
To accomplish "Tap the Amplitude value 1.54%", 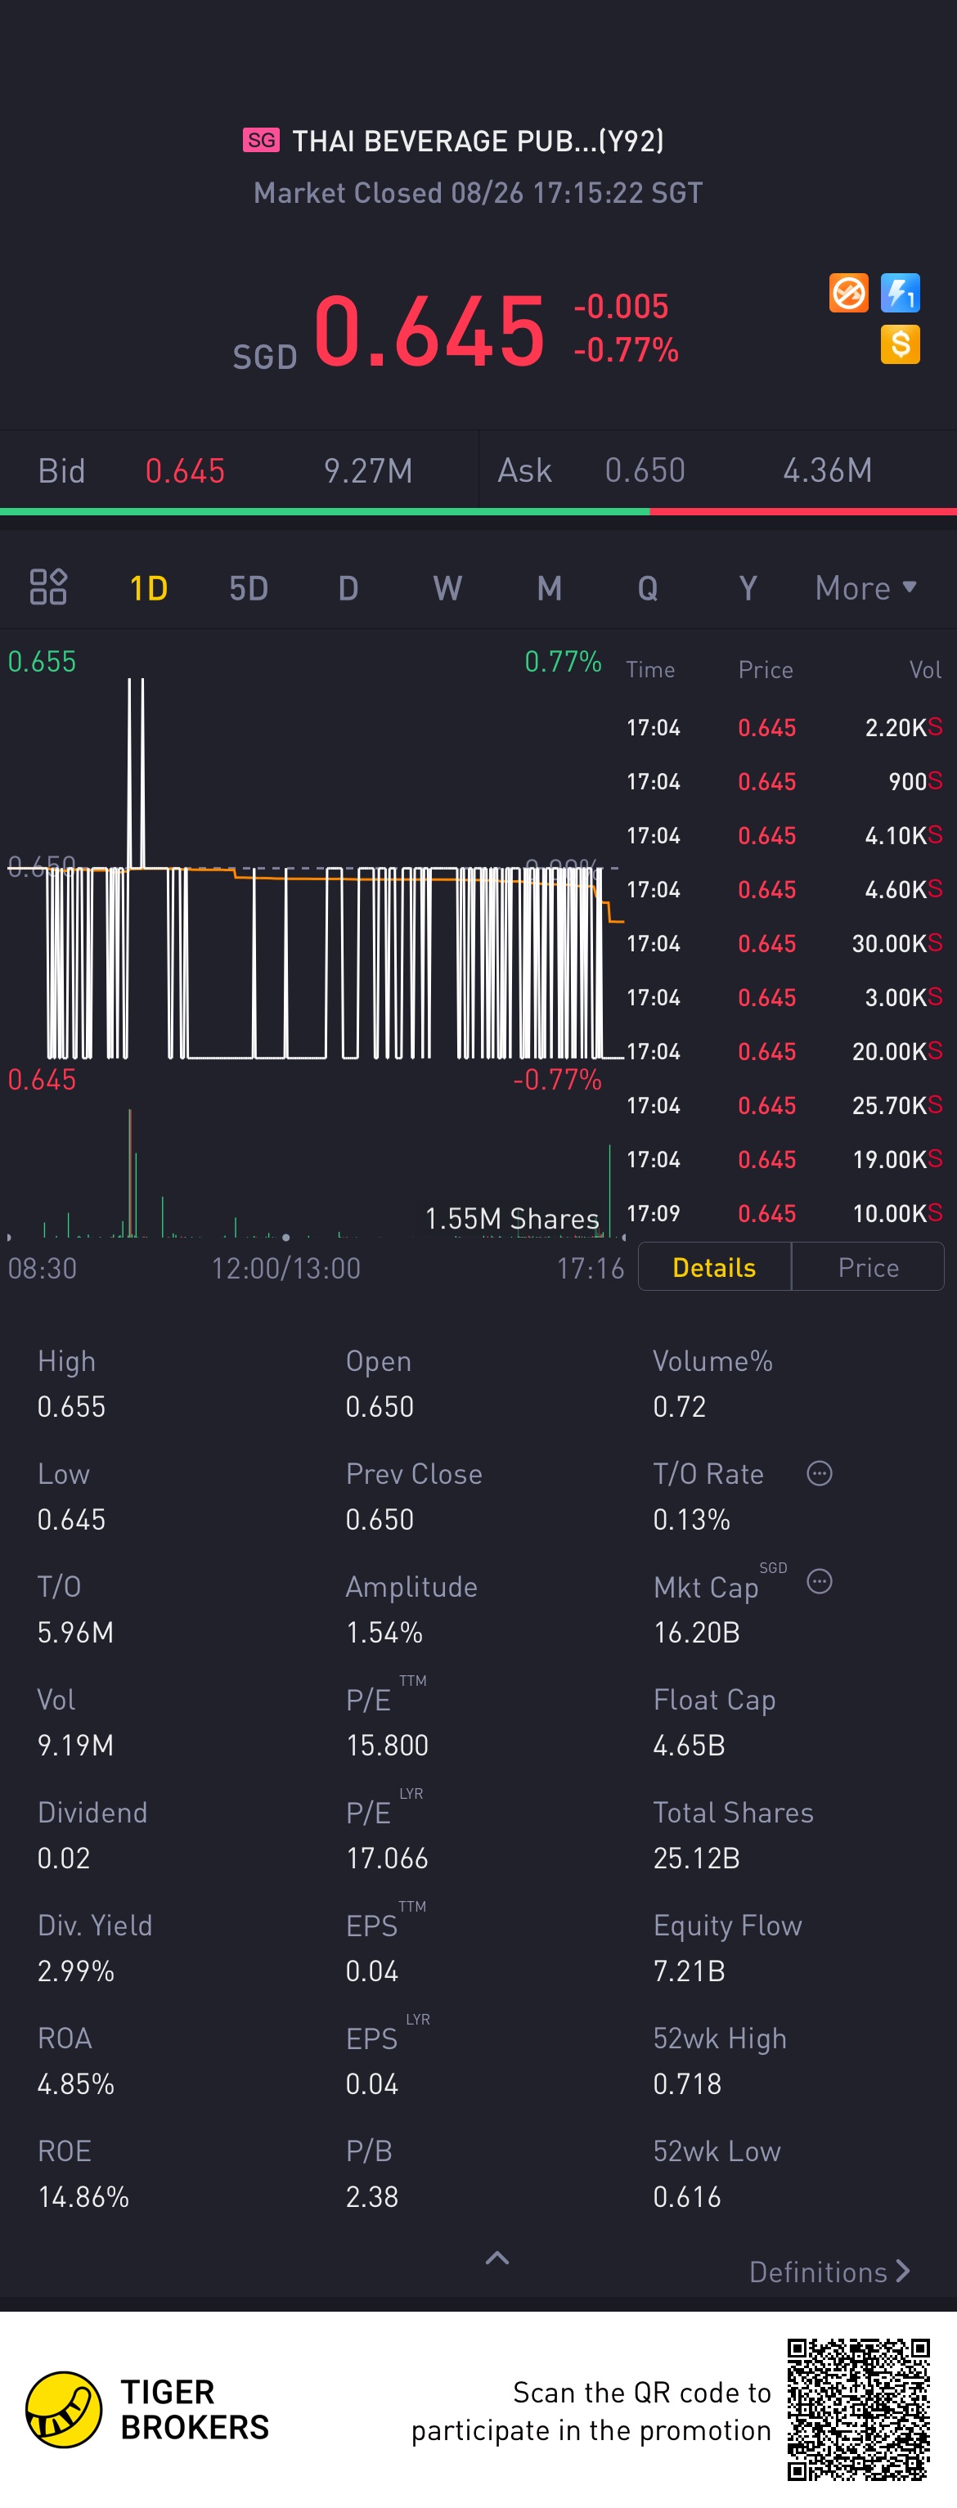I will click(384, 1632).
